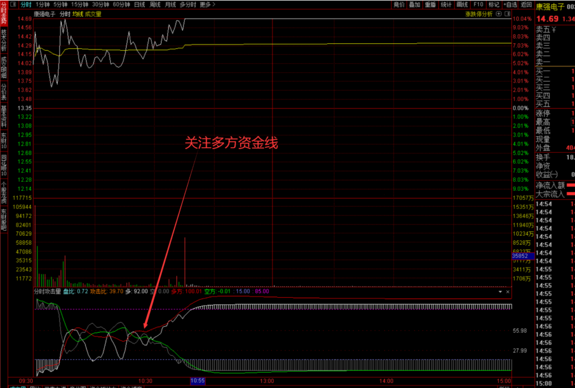This screenshot has width=575, height=388.
Task: Switch to 多分时 multi-day view
Action: tap(188, 4)
